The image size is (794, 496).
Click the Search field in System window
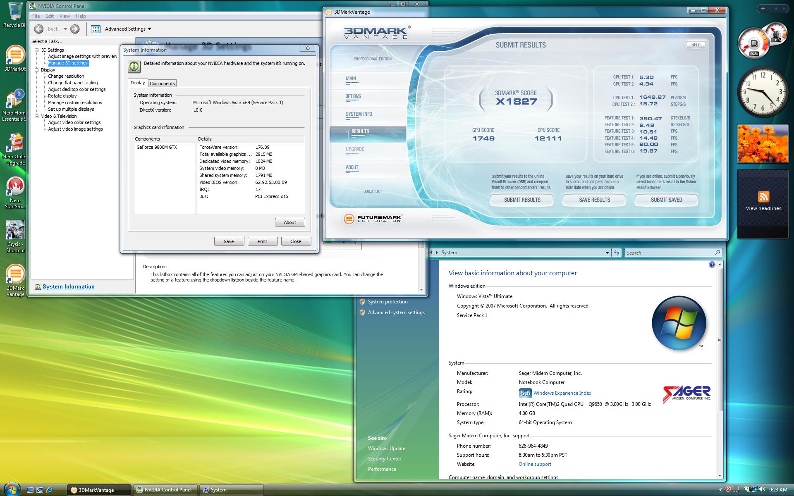[669, 253]
